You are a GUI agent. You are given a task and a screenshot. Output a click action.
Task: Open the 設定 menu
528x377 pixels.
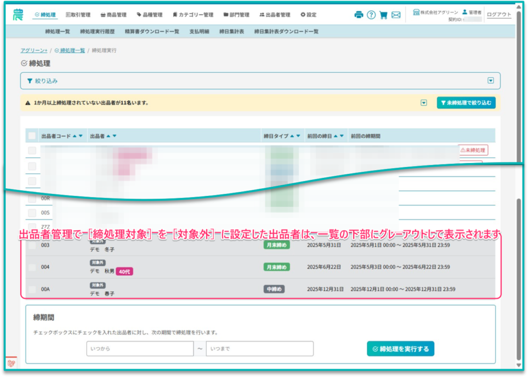coord(308,15)
